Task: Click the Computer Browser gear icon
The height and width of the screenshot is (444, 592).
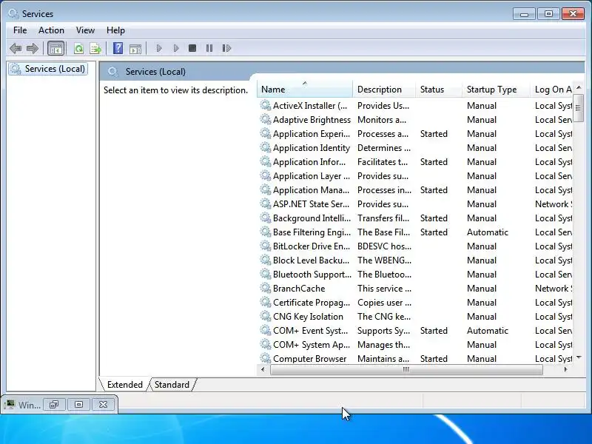Action: click(x=266, y=358)
